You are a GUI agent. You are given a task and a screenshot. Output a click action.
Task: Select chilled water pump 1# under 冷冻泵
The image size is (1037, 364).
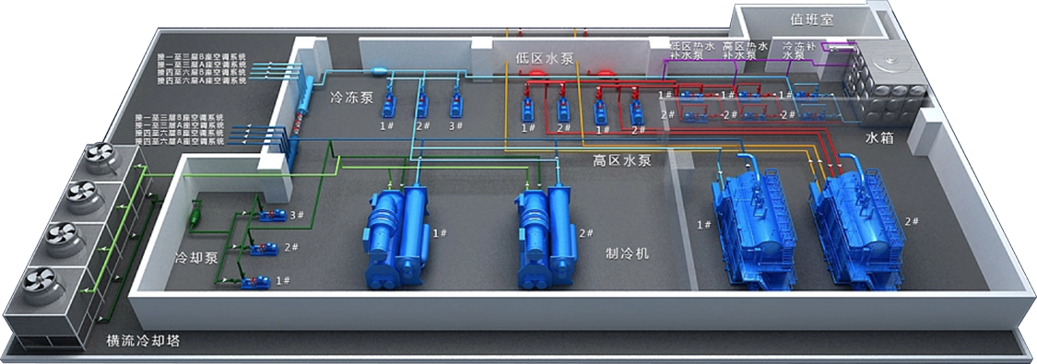click(x=390, y=106)
